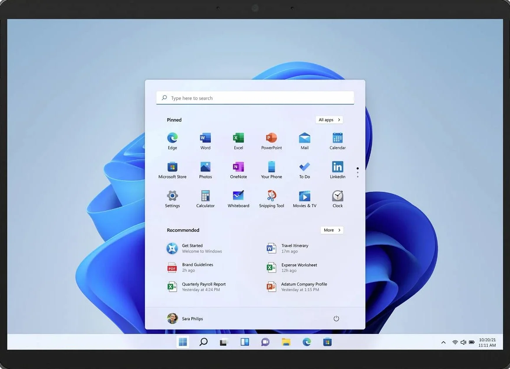Screen dimensions: 510x369
Task: Open Snipping Tool
Action: pos(271,199)
